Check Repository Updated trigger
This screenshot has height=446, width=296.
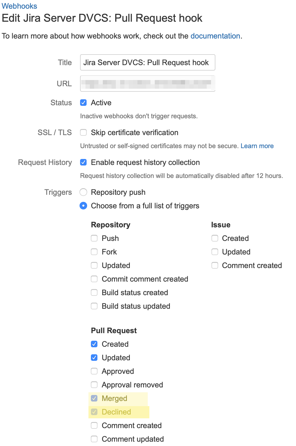point(94,265)
